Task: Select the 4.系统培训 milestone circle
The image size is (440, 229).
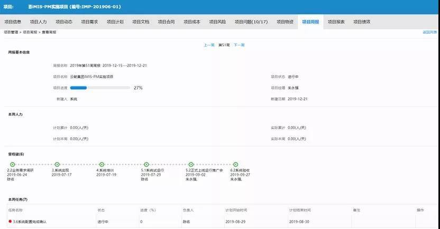Action: click(x=102, y=165)
